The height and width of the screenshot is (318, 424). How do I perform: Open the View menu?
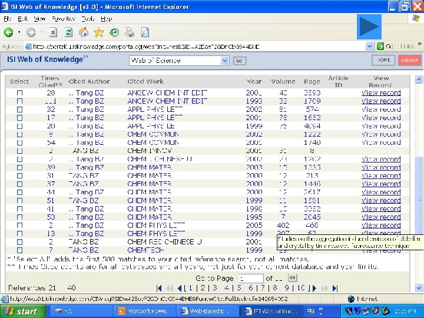click(x=39, y=19)
